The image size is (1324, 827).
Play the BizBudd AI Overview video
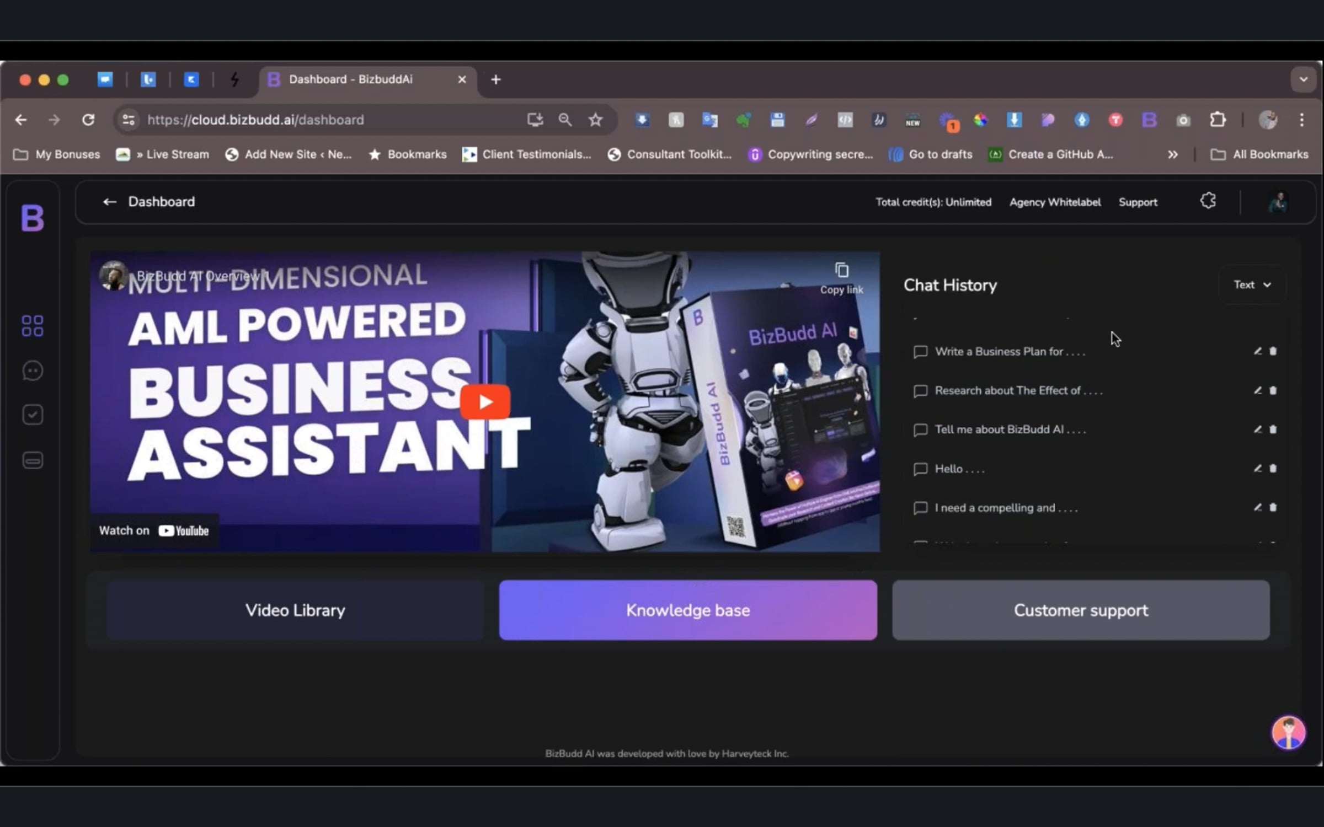[485, 402]
